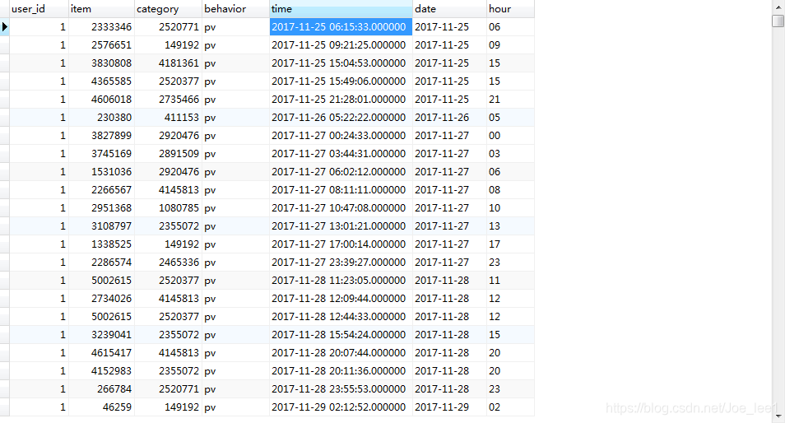Select item cell 1531036
Viewport: 785px width, 423px height.
tap(102, 172)
